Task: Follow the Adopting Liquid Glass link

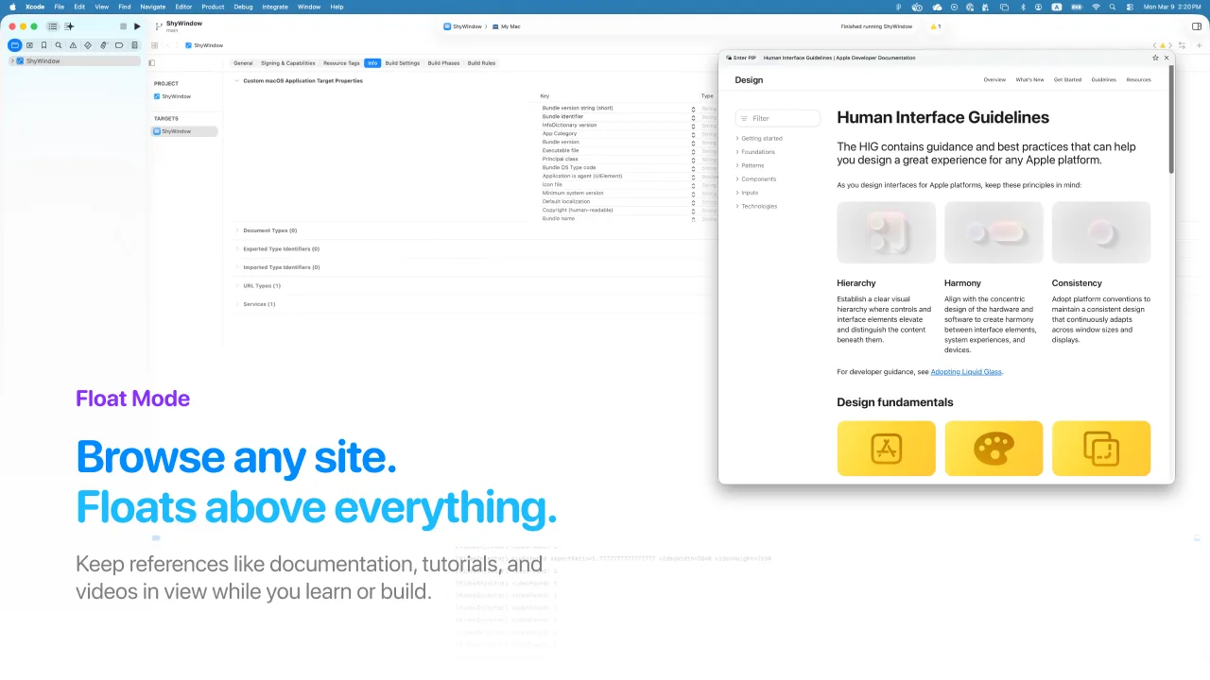Action: tap(966, 372)
